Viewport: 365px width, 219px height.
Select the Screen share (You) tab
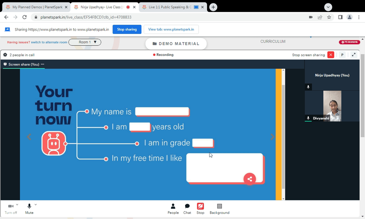click(24, 65)
